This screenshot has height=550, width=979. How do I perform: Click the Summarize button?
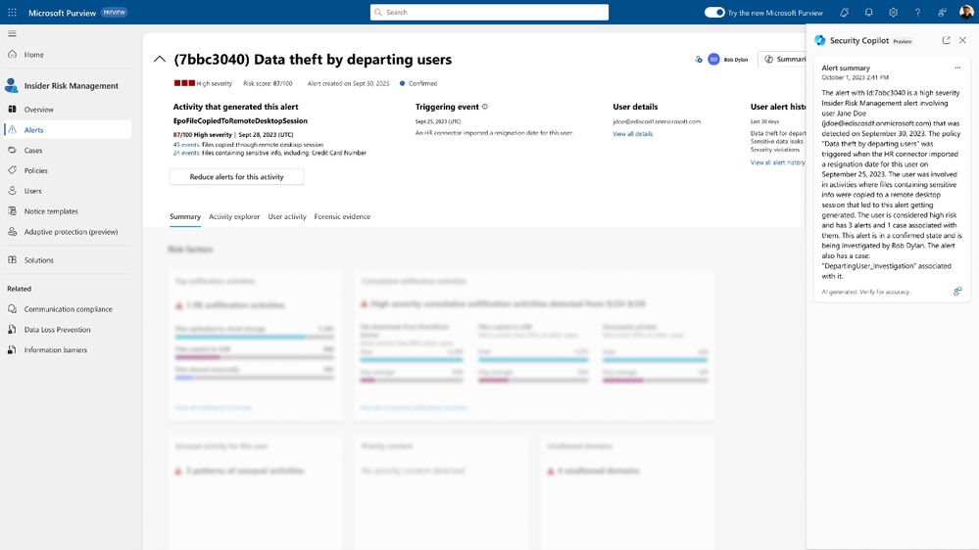782,60
